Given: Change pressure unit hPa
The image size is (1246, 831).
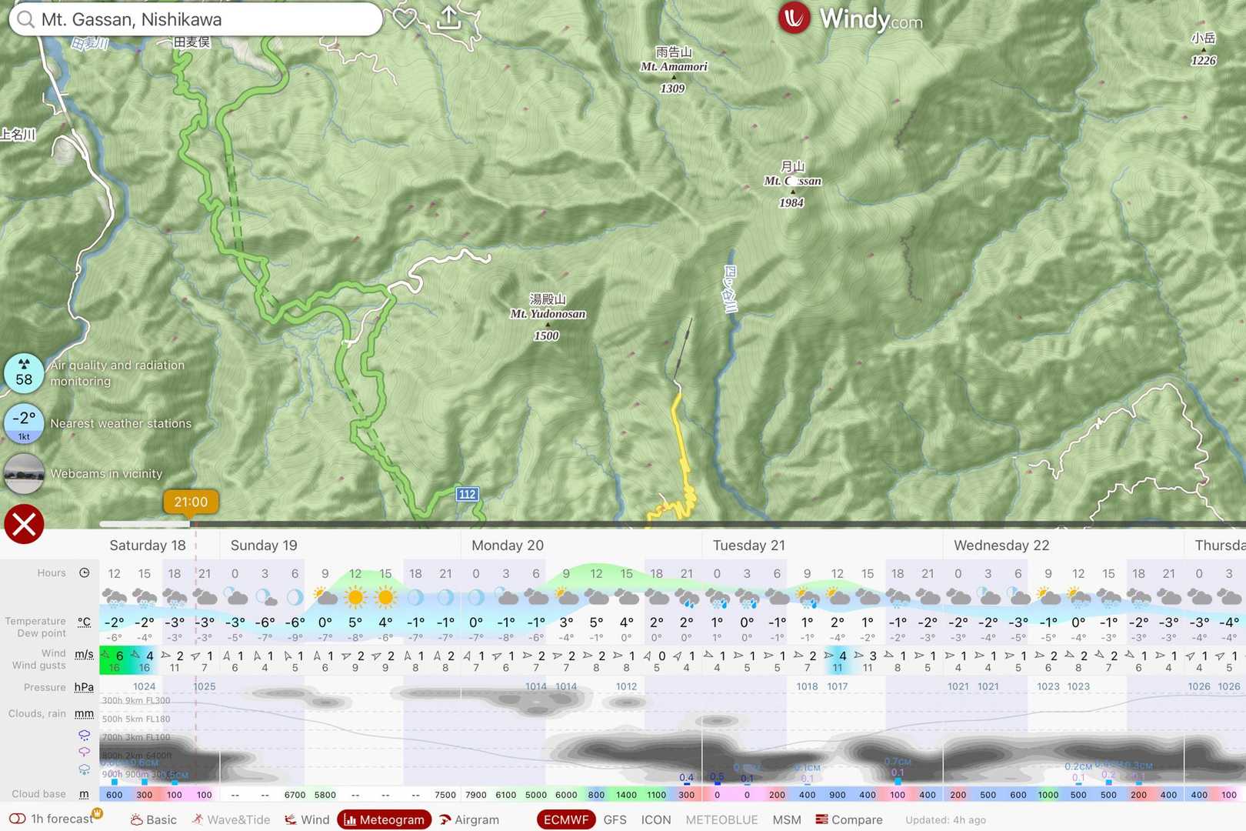Looking at the screenshot, I should click(x=84, y=687).
